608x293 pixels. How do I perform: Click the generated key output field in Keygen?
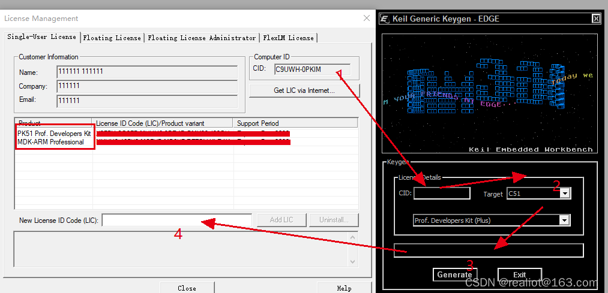[489, 250]
